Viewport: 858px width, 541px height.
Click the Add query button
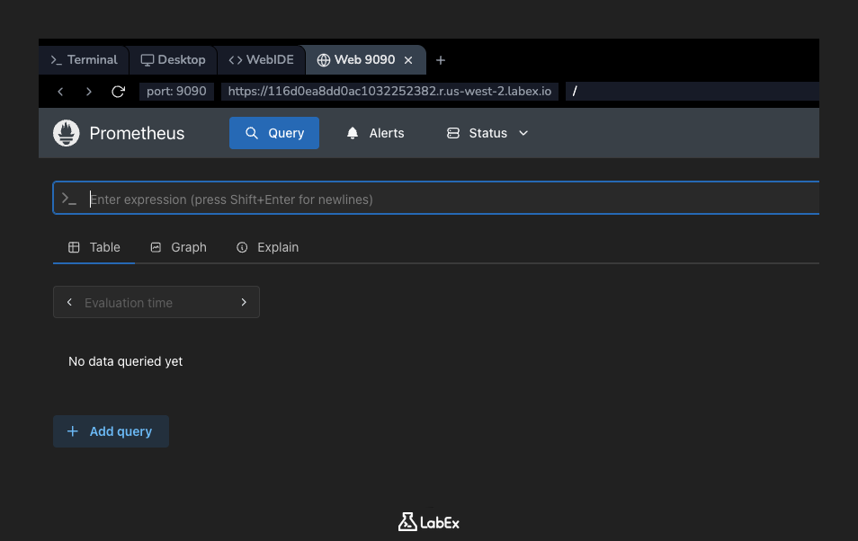point(111,431)
